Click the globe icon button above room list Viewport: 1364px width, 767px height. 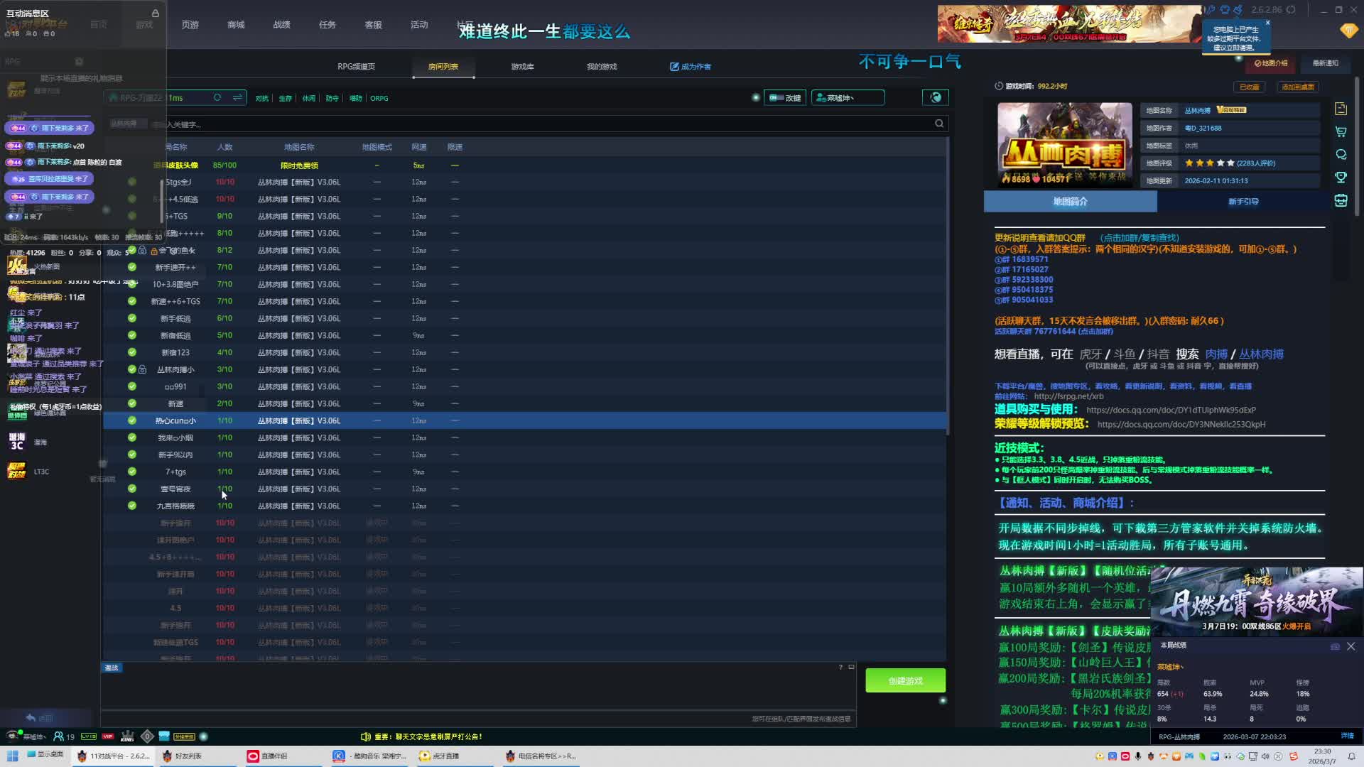pyautogui.click(x=936, y=97)
